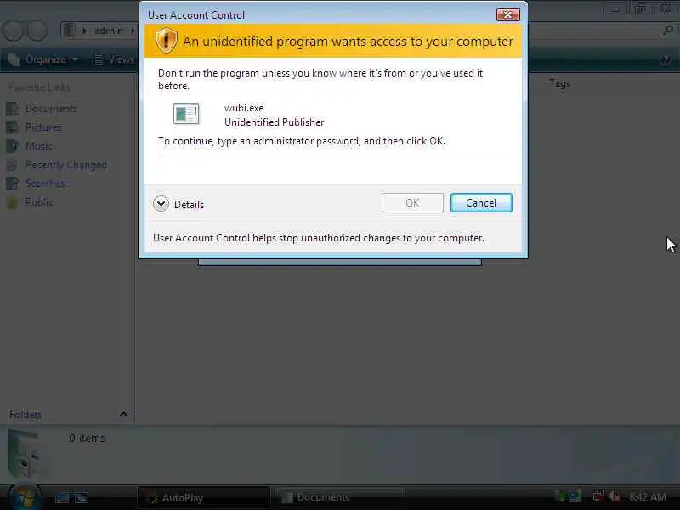The height and width of the screenshot is (510, 680).
Task: Open the Windows Start button
Action: pyautogui.click(x=25, y=497)
